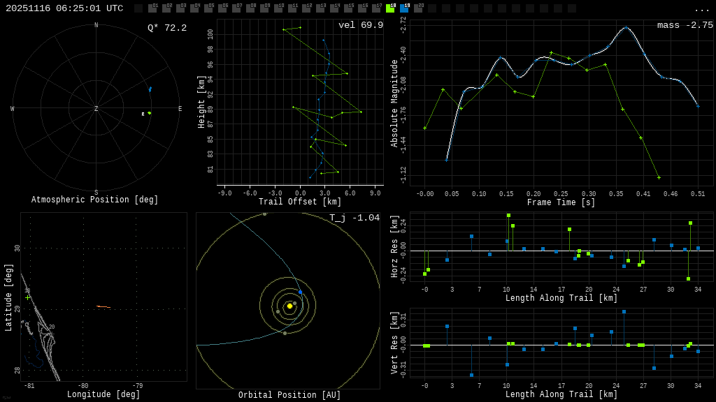The image size is (716, 402).
Task: Click the zenith Z marker in the polar plot
Action: coord(96,109)
